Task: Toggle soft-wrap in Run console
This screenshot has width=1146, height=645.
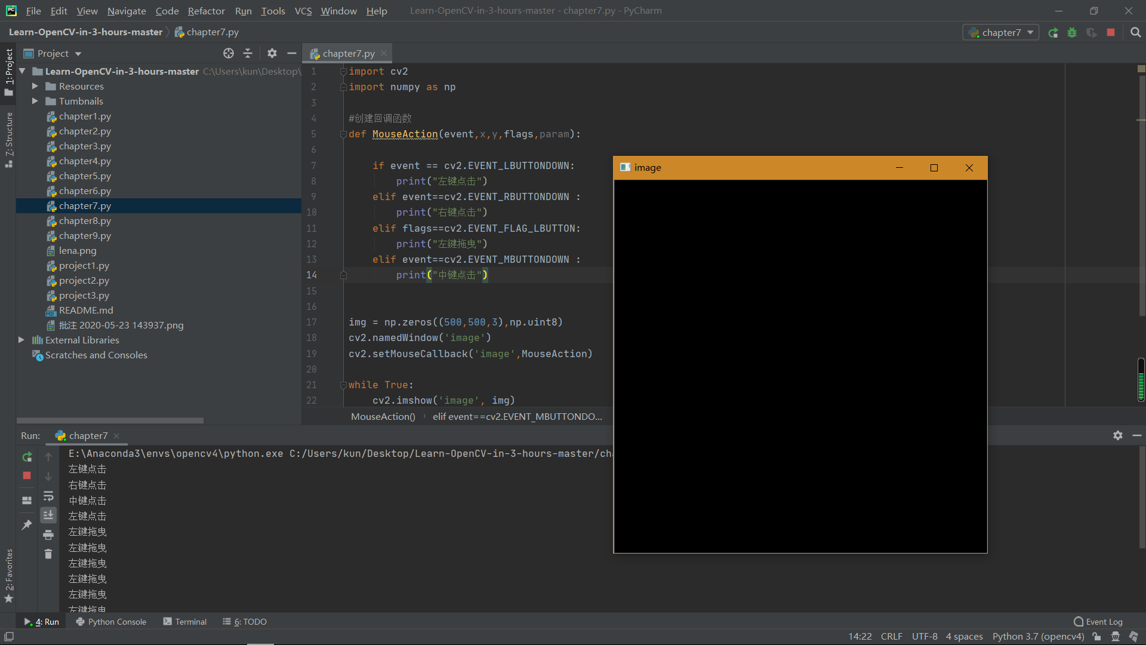Action: click(x=48, y=496)
